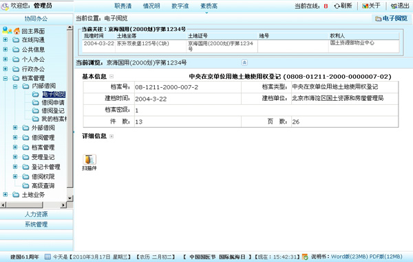Screen dimensions: 413x262
Task: Toggle the 基本信息 section collapse box
Action: [x=112, y=76]
